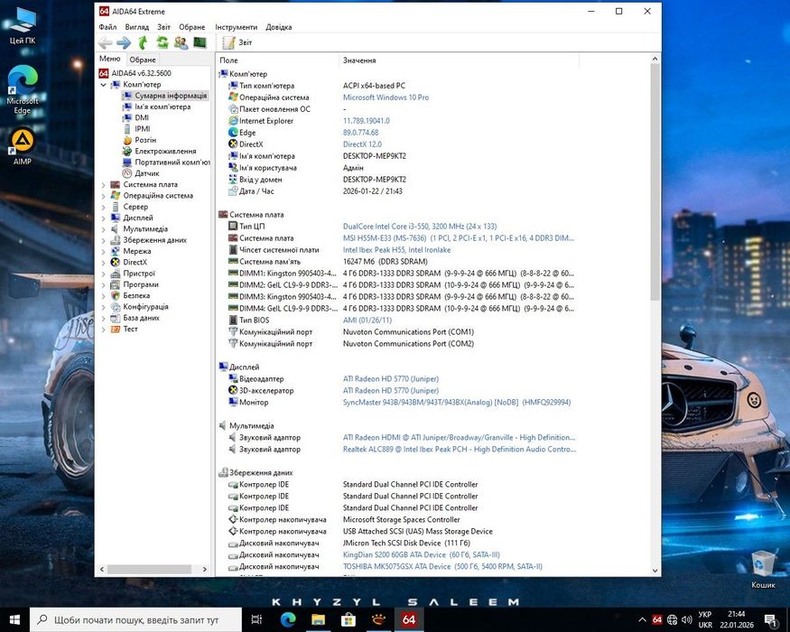
Task: Open the Обране menu
Action: click(x=192, y=27)
